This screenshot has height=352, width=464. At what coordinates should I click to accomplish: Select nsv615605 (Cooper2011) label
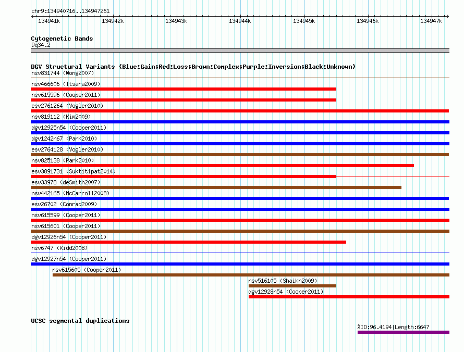click(87, 270)
